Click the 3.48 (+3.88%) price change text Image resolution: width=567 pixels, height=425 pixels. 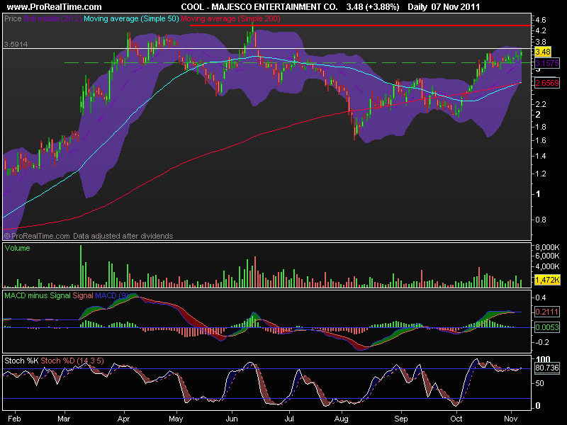coord(373,7)
